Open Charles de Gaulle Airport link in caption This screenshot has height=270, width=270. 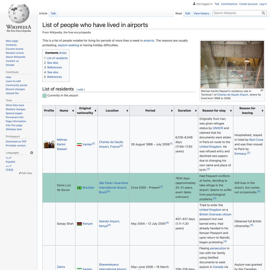233,95
